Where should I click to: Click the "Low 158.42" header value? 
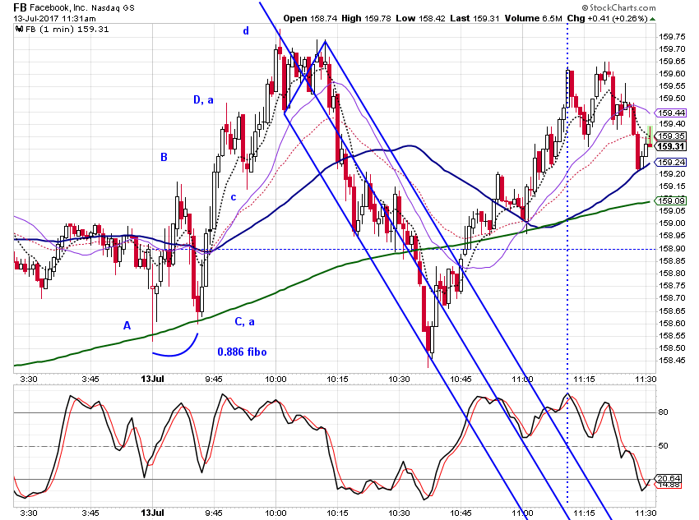[421, 18]
